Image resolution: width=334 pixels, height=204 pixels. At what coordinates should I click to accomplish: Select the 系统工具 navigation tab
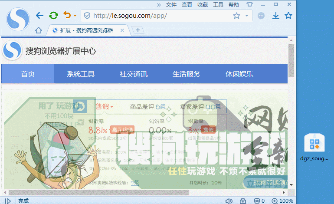81,74
